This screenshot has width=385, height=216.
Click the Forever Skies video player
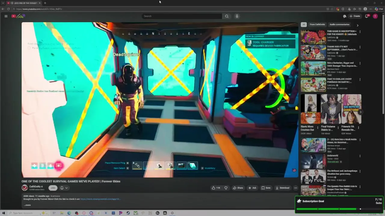(160, 100)
